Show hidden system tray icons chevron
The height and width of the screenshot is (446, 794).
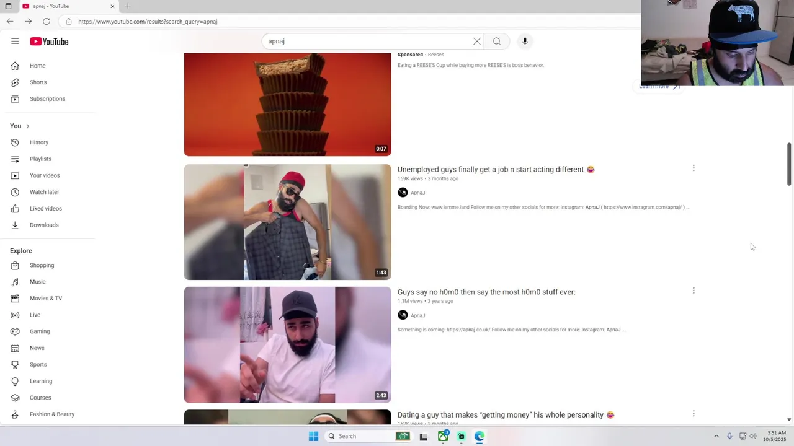click(716, 436)
